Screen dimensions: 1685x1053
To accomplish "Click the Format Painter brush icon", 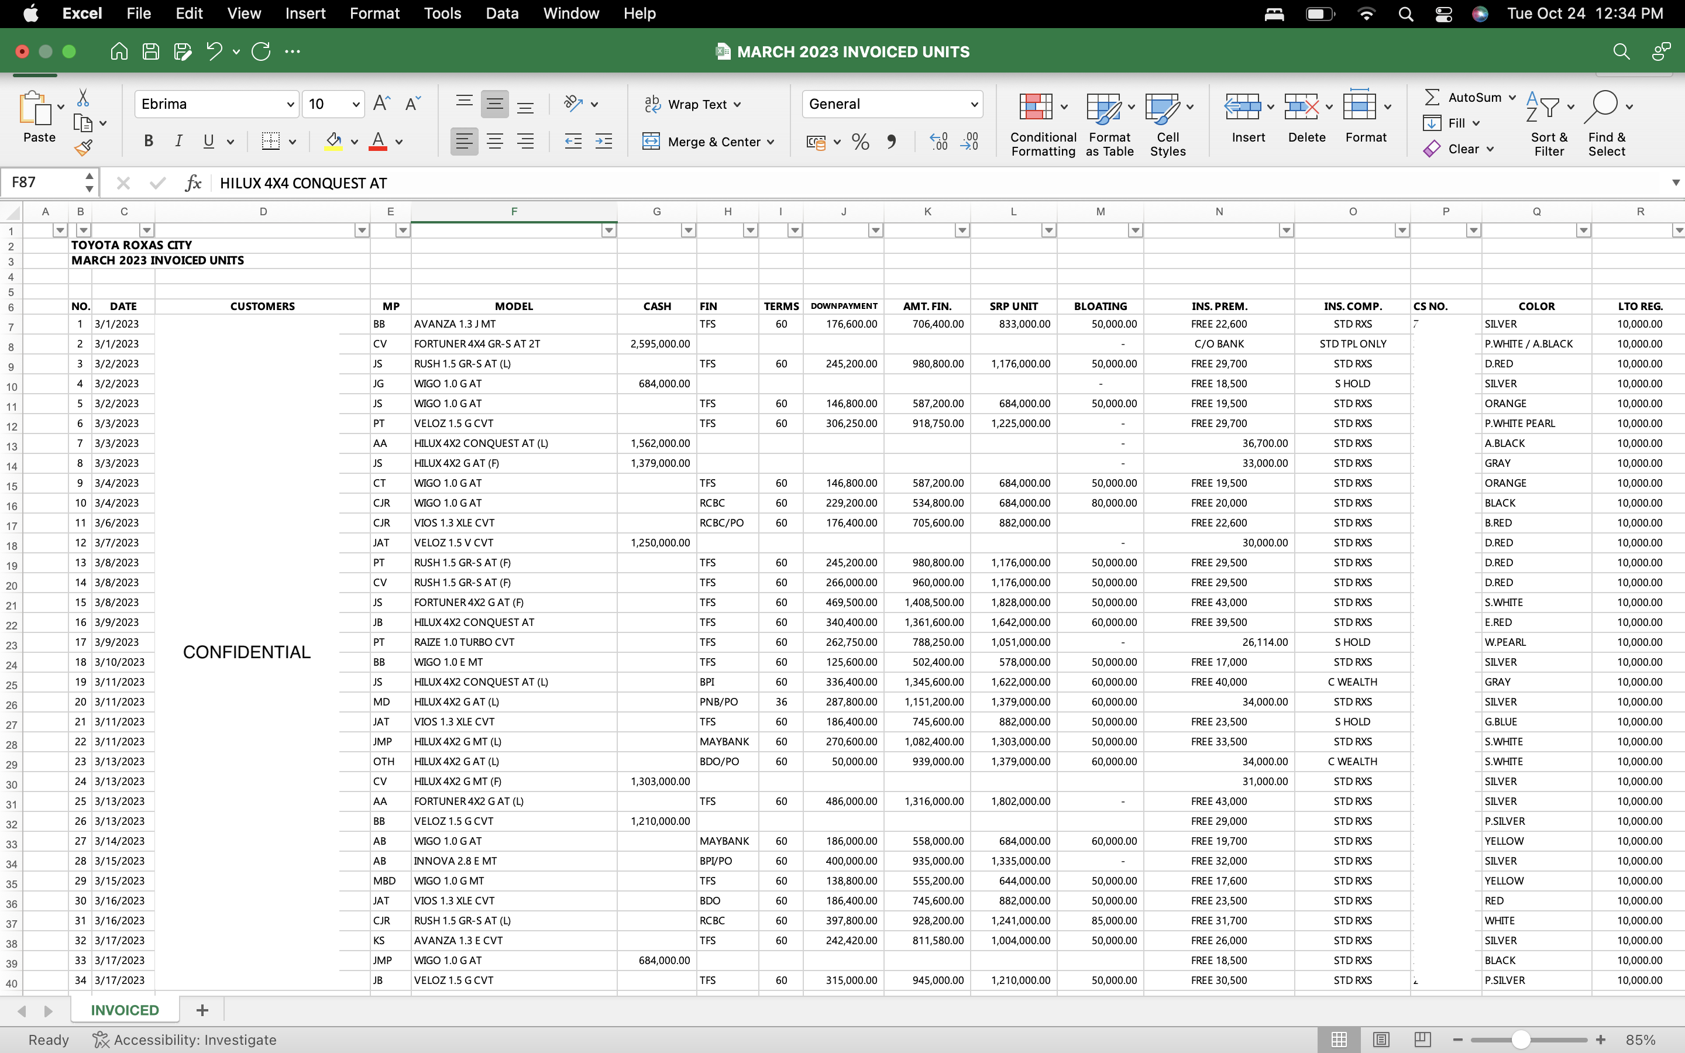I will coord(84,147).
